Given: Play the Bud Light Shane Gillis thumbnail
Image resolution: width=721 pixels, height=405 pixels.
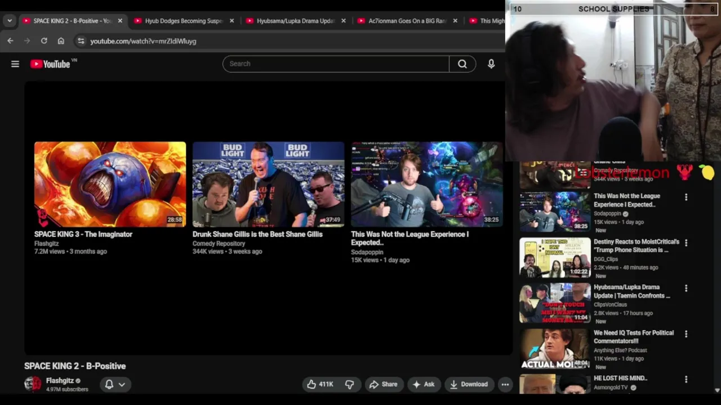Looking at the screenshot, I should [x=268, y=184].
